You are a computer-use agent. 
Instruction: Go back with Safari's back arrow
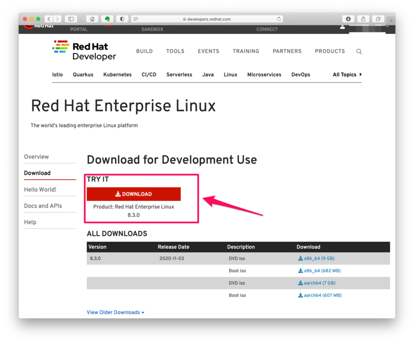pos(49,19)
